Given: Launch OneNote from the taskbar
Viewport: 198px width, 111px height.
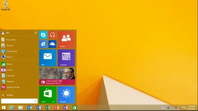Looking at the screenshot, I should [65, 107].
